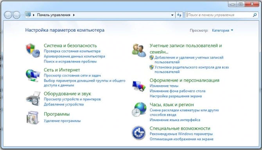Click the Ease of Access blue icon
The image size is (262, 150).
(138, 133)
